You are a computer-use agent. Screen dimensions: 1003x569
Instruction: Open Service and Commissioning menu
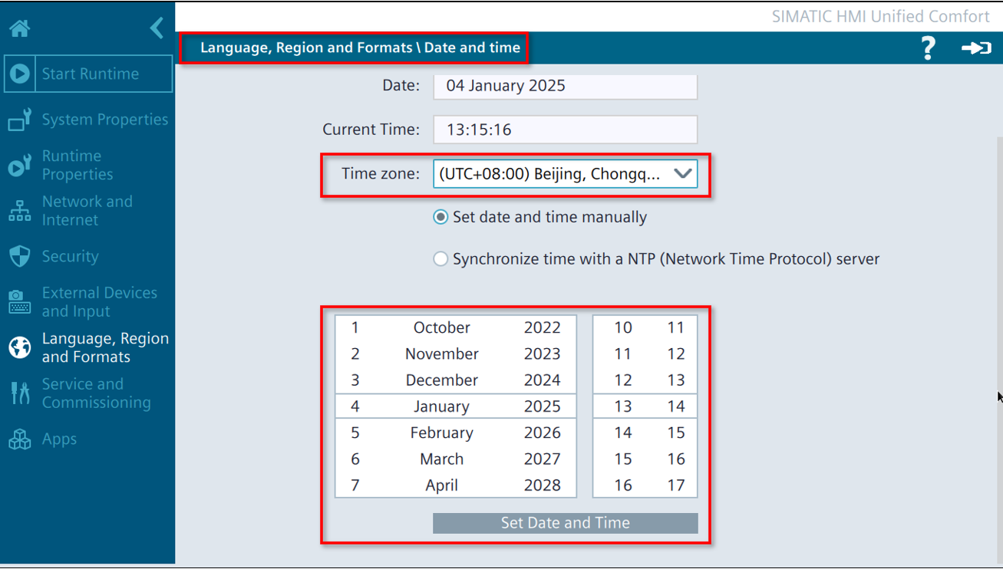96,393
